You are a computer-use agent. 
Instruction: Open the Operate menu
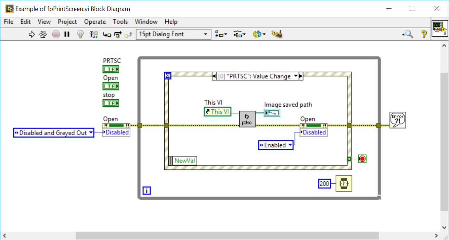pos(95,22)
